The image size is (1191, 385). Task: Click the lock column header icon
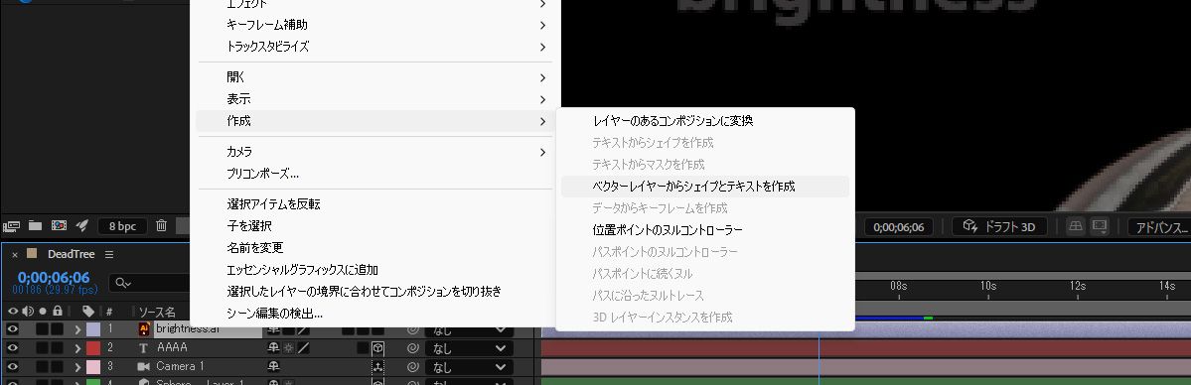[x=57, y=312]
